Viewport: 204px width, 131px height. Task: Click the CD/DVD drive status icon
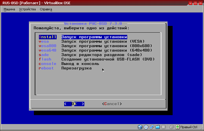click(146, 127)
